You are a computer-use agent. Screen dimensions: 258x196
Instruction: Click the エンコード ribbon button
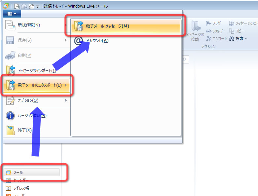coord(216,39)
